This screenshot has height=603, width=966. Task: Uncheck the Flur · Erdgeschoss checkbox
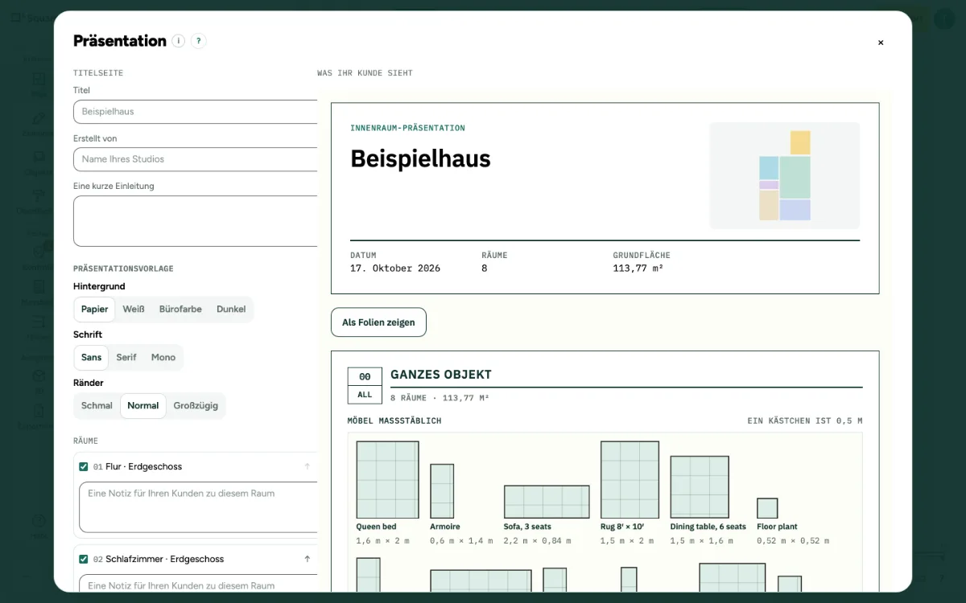point(83,466)
